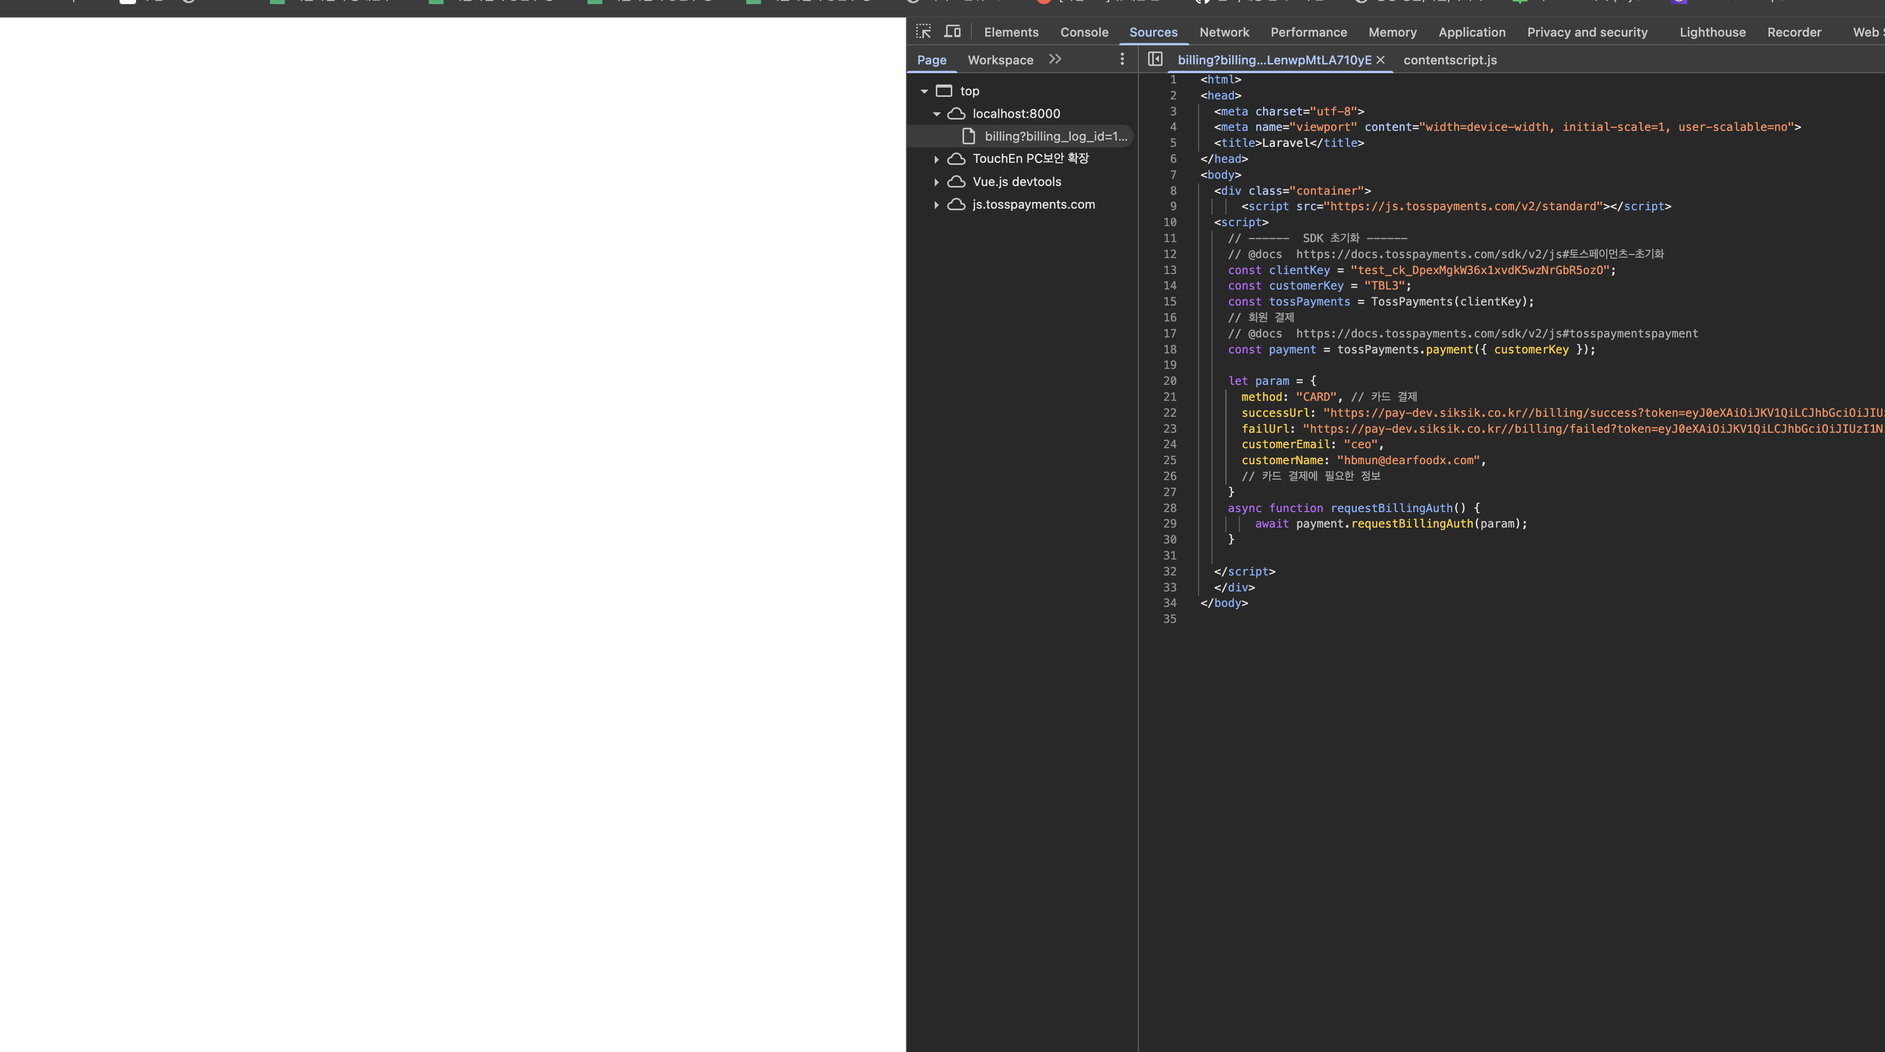Open the navigator three-dot options menu
This screenshot has height=1052, width=1885.
(1122, 59)
